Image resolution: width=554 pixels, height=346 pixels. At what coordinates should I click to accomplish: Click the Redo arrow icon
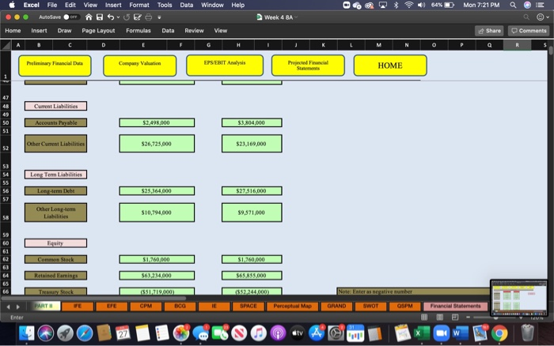tap(127, 17)
